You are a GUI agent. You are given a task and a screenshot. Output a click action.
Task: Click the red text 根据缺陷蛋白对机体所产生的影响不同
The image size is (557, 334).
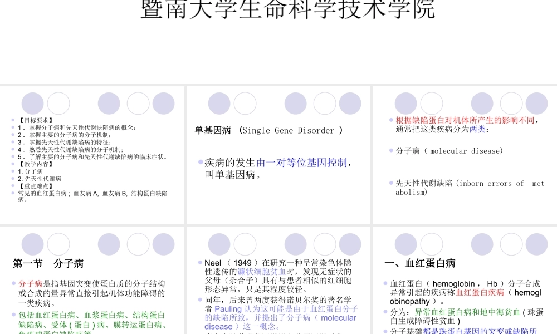pyautogui.click(x=466, y=120)
